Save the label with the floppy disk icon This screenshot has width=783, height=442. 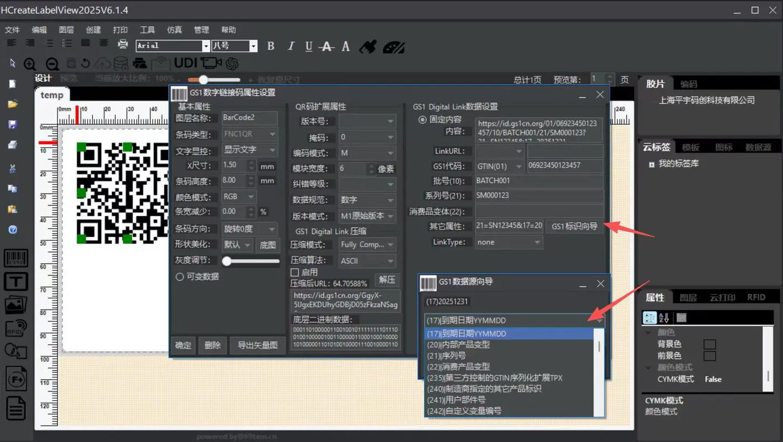point(12,124)
